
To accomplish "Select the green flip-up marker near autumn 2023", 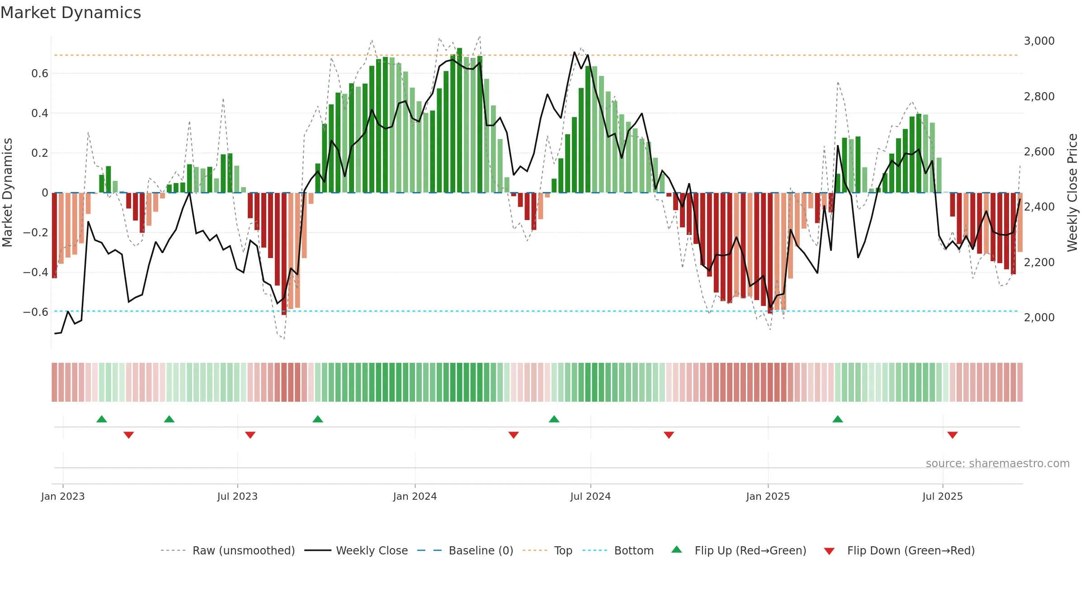I will coord(318,419).
